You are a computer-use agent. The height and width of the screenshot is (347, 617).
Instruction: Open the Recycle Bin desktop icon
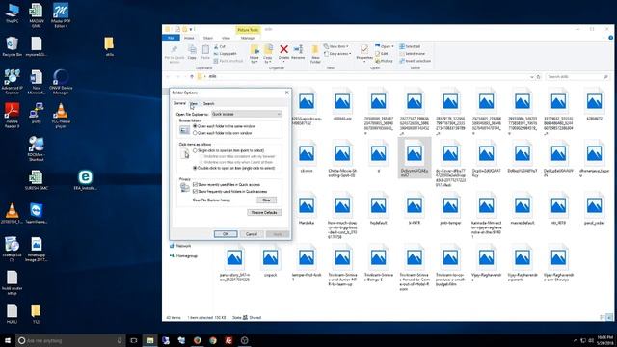click(12, 47)
